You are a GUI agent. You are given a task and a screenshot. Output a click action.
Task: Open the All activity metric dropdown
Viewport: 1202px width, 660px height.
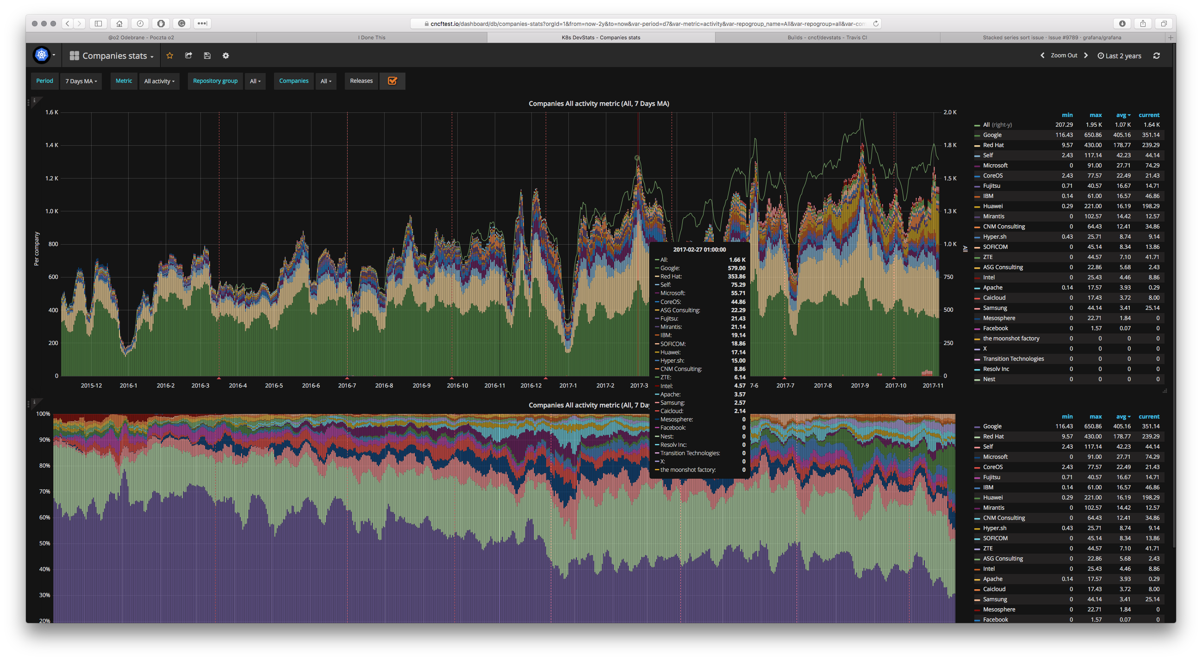(x=159, y=80)
